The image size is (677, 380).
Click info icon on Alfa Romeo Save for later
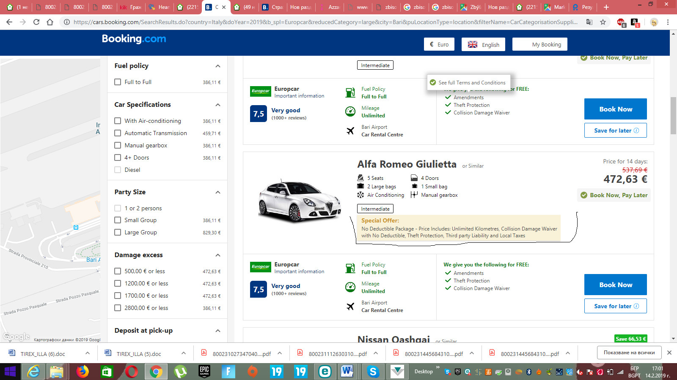click(x=636, y=306)
